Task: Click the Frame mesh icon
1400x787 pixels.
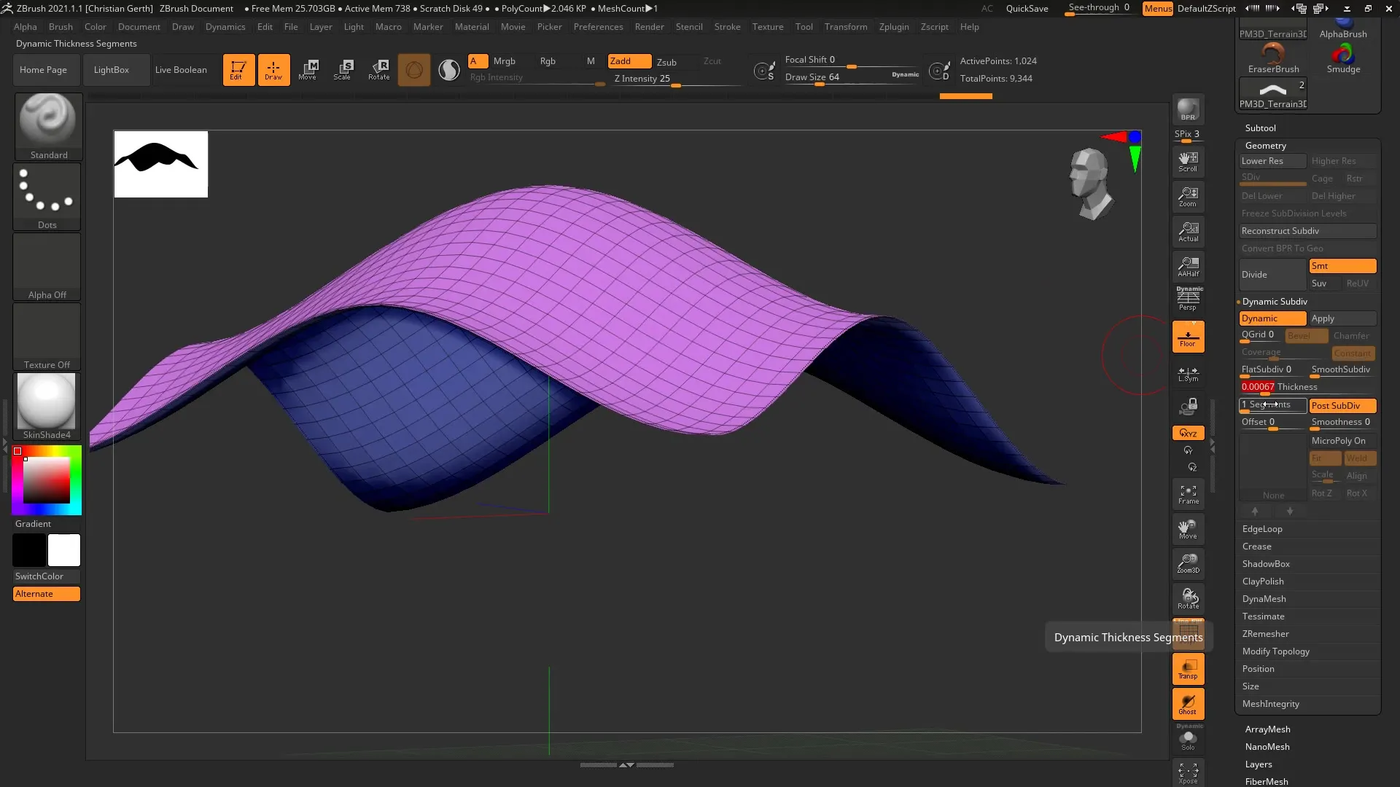Action: coord(1189,495)
